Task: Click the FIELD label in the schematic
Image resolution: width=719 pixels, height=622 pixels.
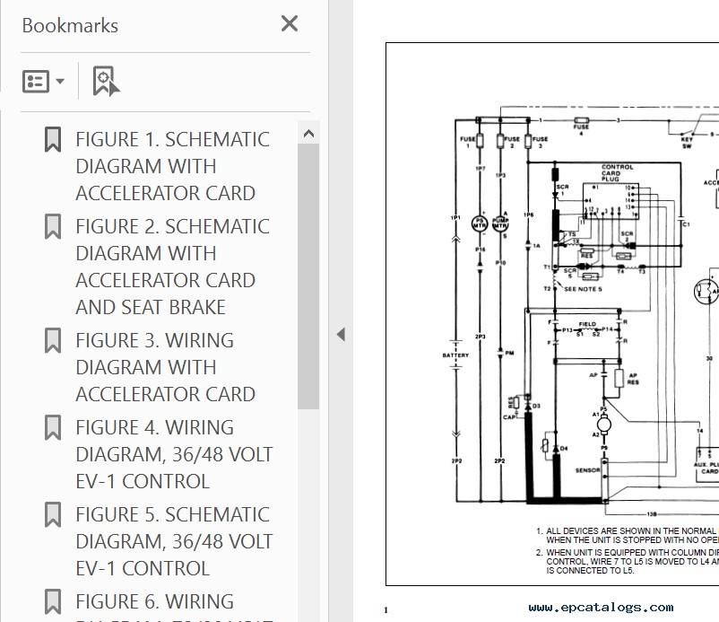Action: pyautogui.click(x=587, y=324)
